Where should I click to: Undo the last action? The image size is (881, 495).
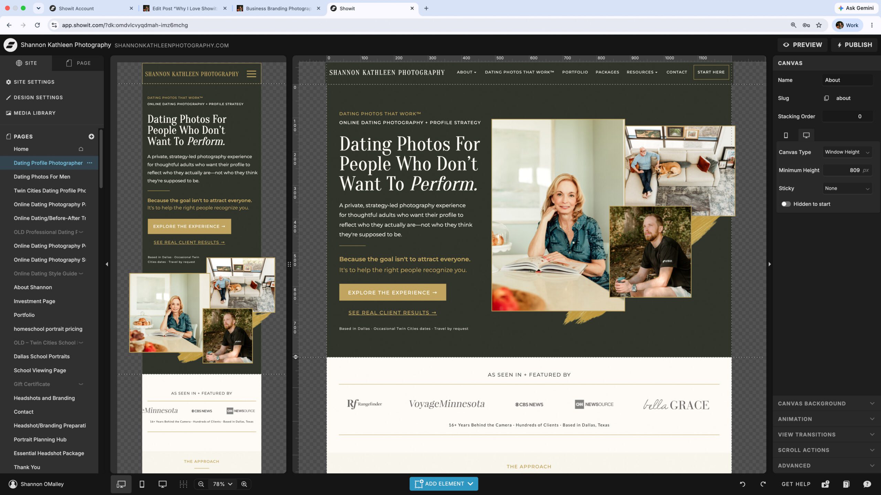click(x=742, y=484)
